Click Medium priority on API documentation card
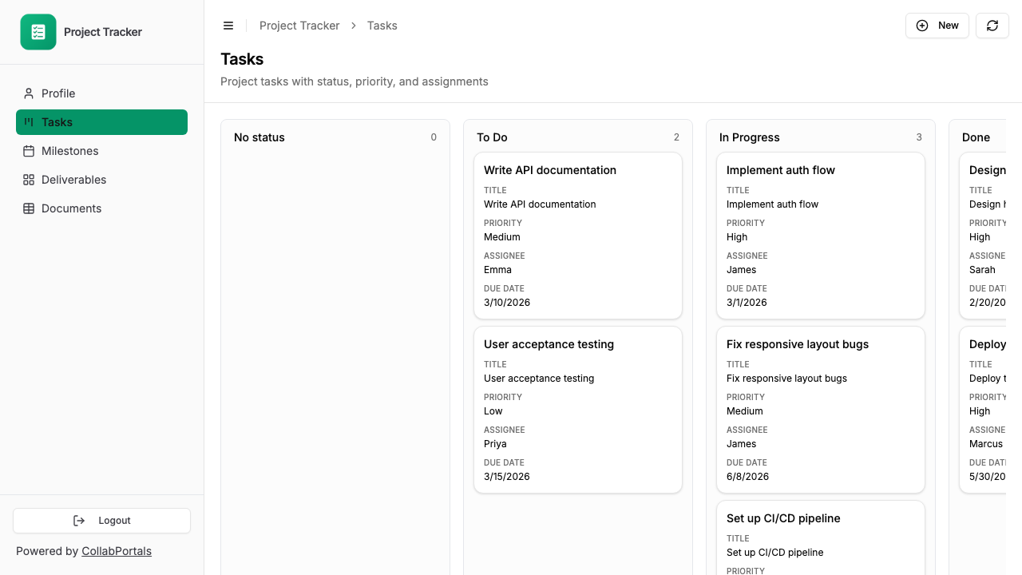 coord(502,237)
